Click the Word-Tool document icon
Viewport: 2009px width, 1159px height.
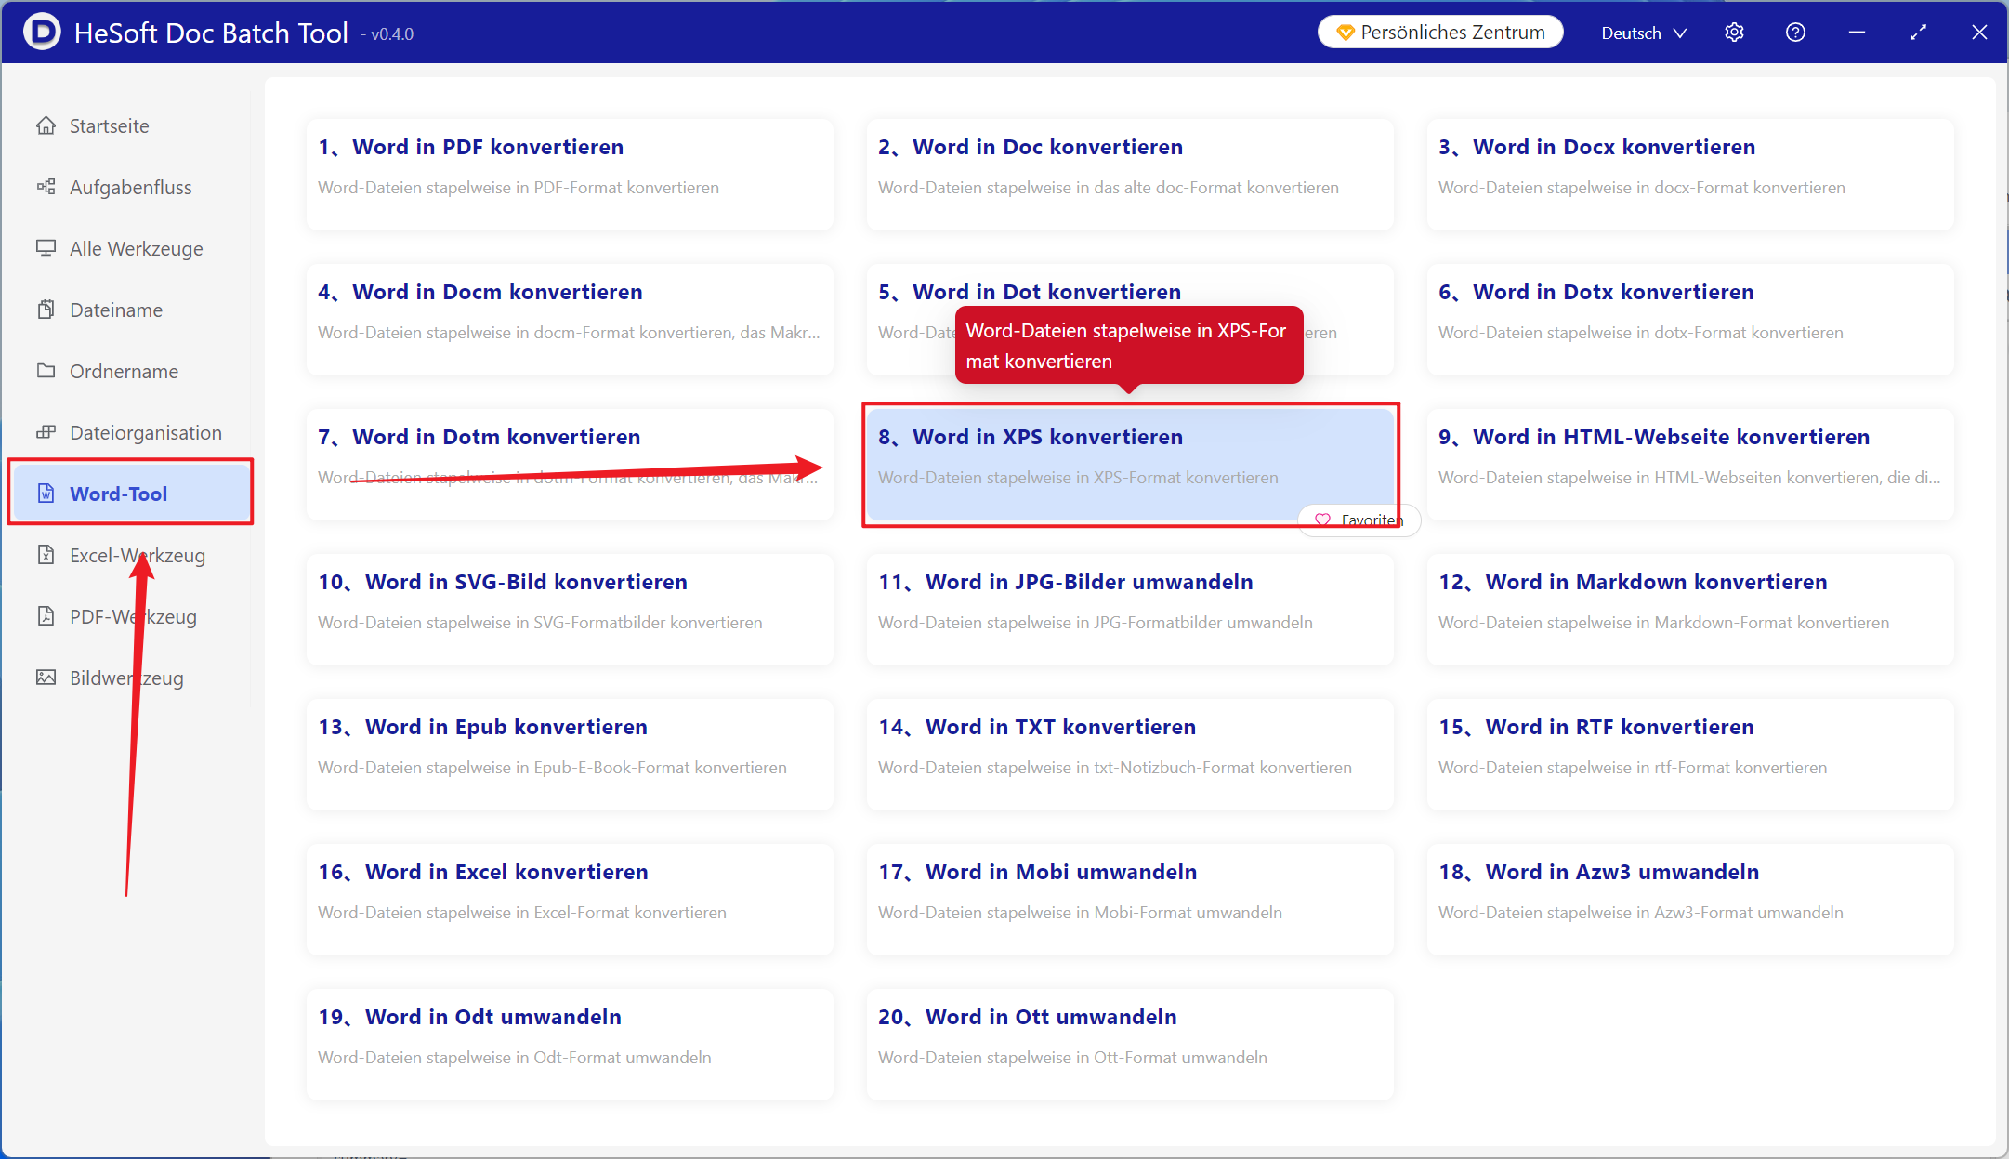[46, 494]
